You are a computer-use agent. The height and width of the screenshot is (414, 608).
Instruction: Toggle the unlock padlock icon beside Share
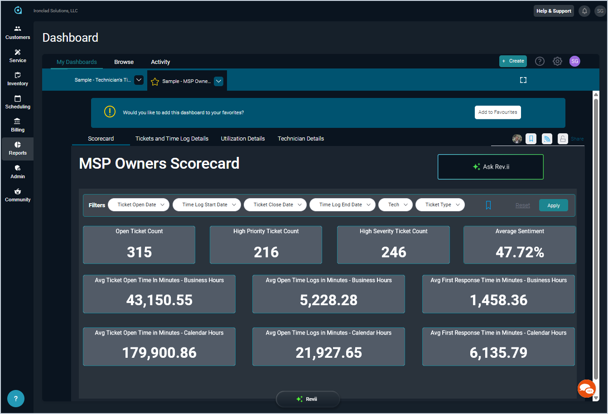[x=562, y=139]
